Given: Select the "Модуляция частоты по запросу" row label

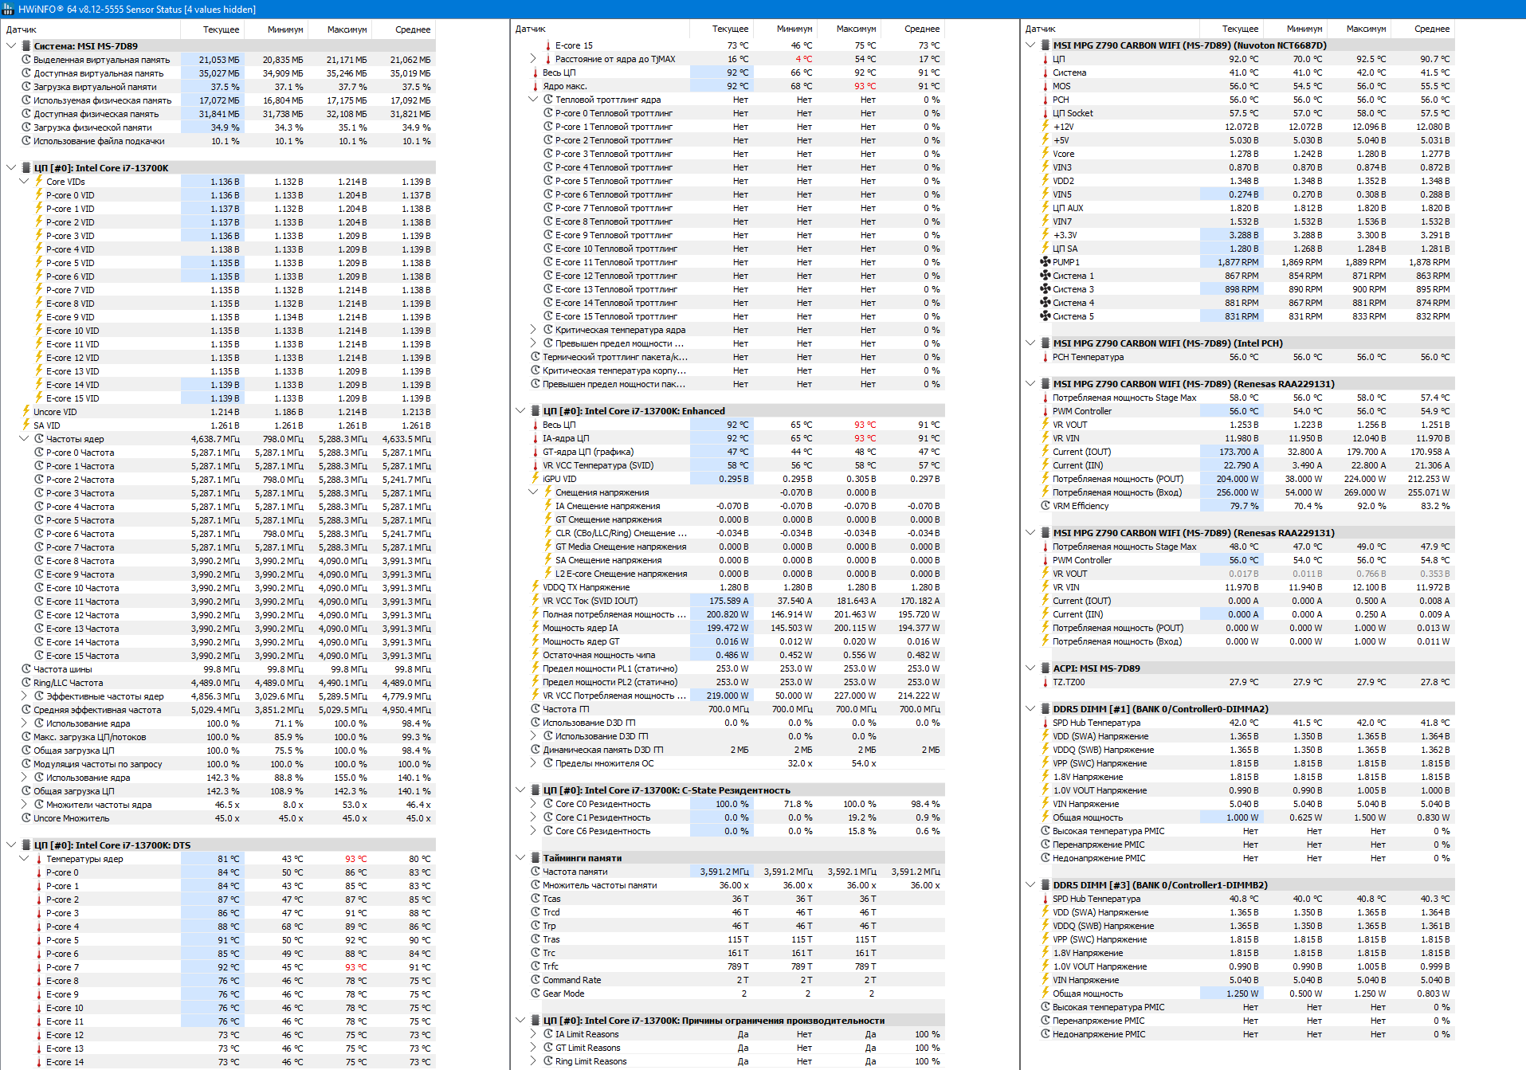Looking at the screenshot, I should [98, 764].
